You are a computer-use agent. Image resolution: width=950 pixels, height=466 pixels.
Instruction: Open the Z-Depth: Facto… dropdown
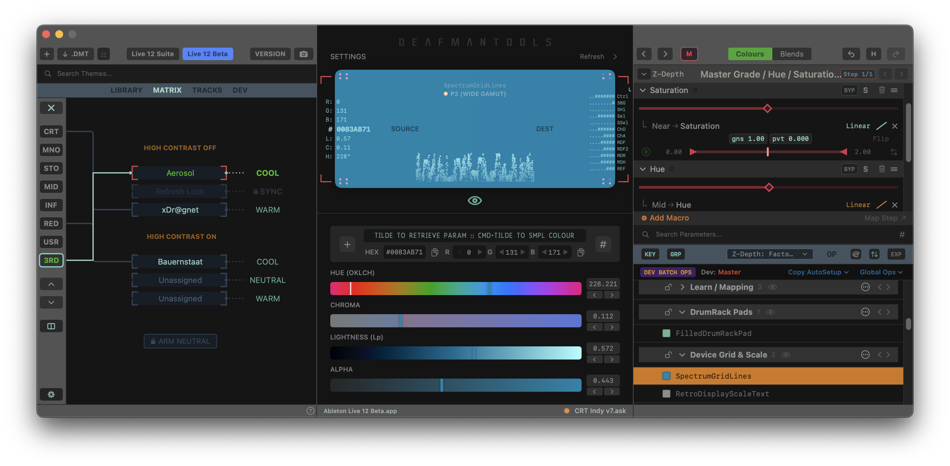770,254
